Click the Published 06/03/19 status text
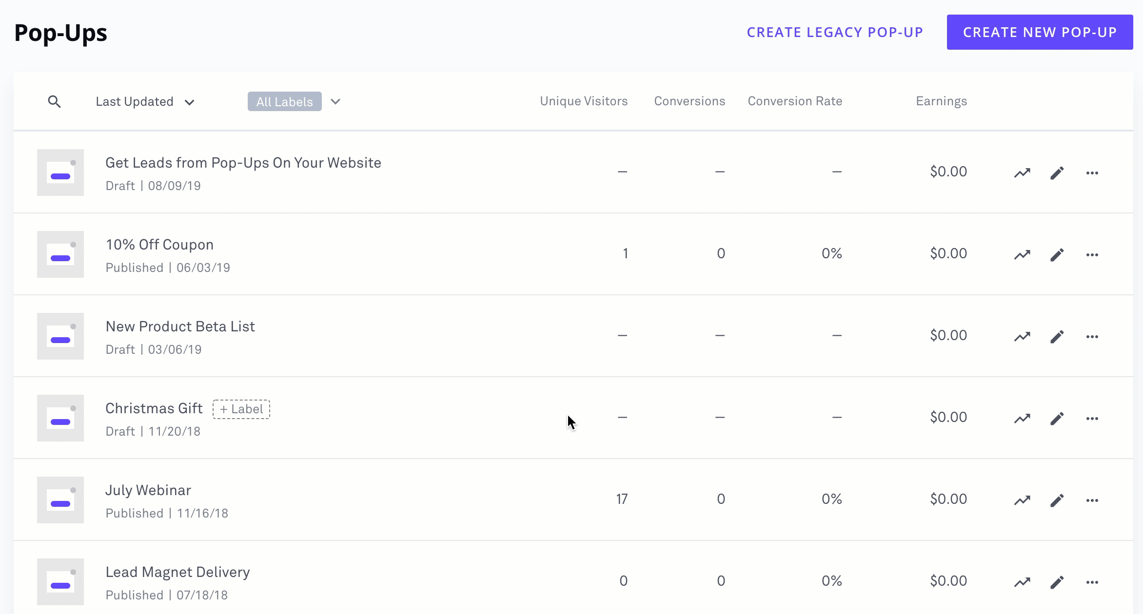 pyautogui.click(x=168, y=268)
